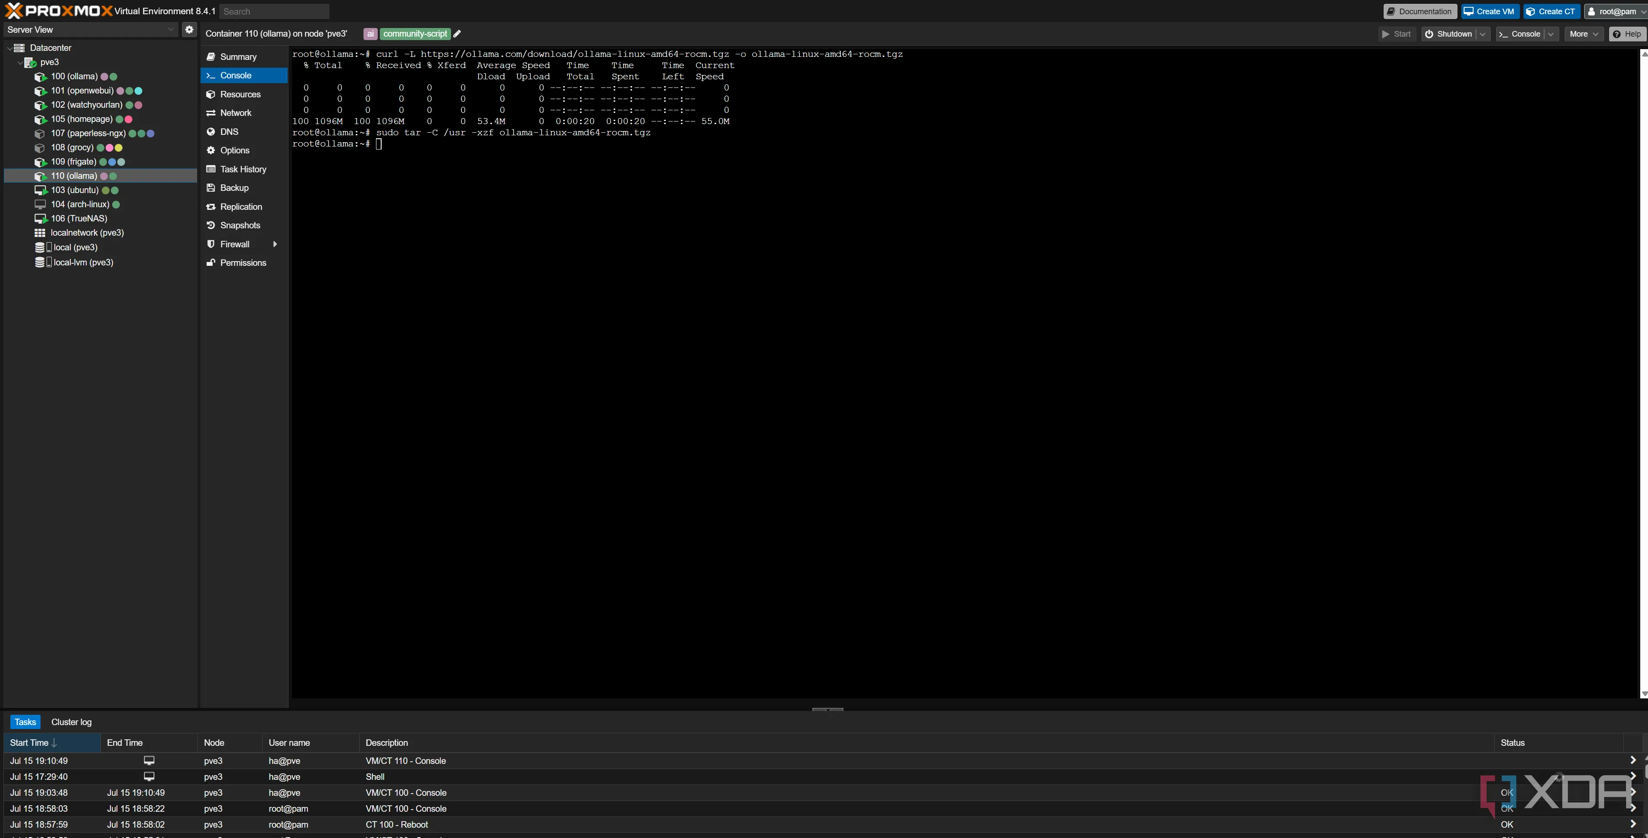
Task: Click the CT 100 - Reboot task row
Action: (x=821, y=825)
